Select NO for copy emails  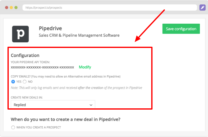pyautogui.click(x=25, y=82)
